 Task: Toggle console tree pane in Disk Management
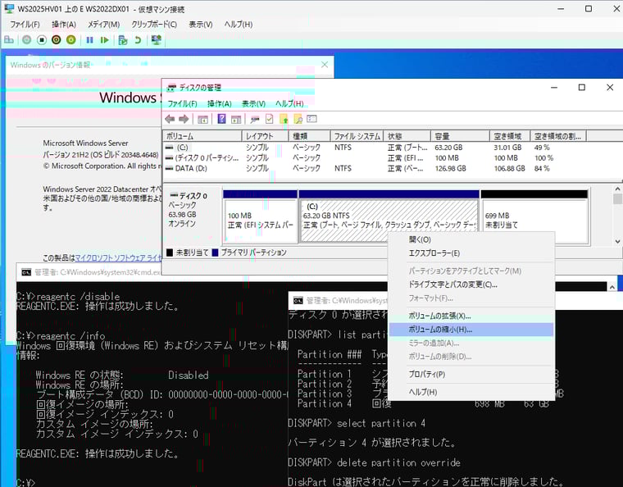203,119
